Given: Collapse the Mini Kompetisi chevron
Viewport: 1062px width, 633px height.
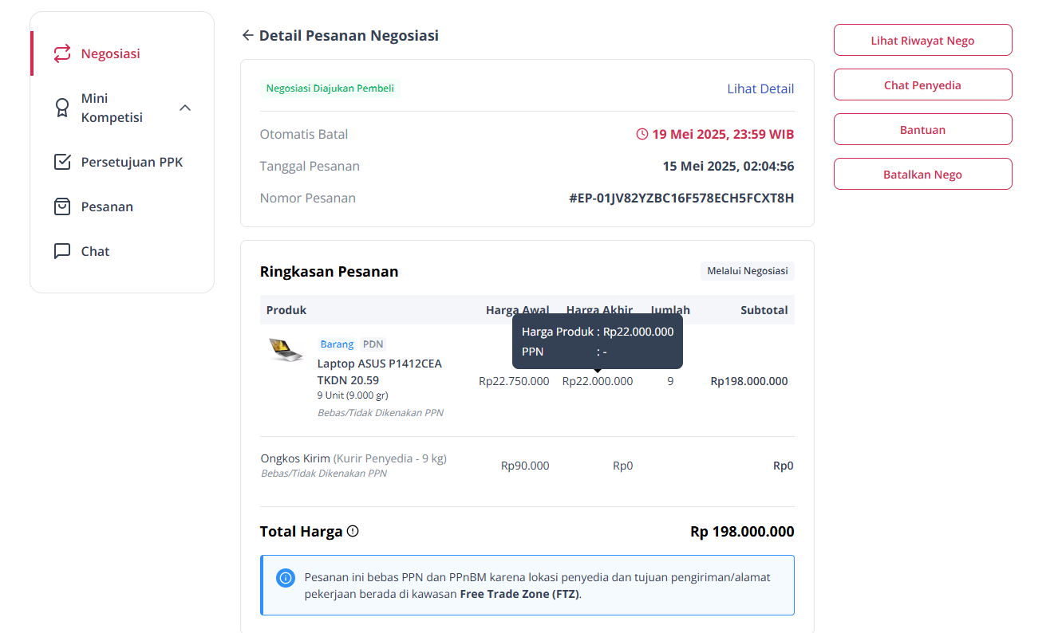Looking at the screenshot, I should point(185,108).
